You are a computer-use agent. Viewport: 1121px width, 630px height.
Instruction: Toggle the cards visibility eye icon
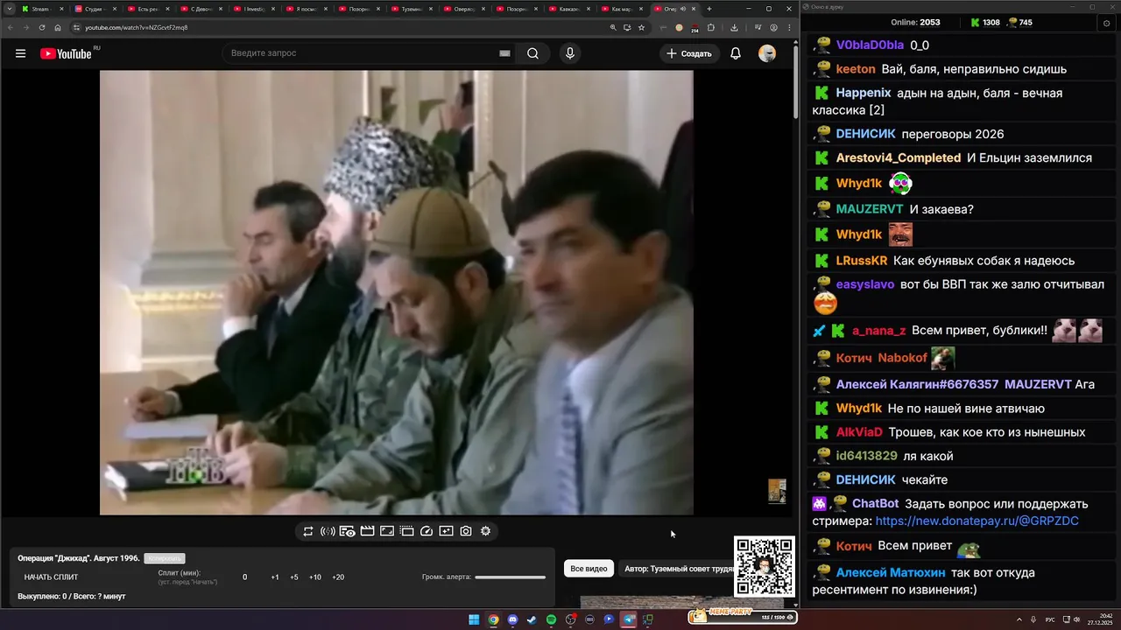coord(347,531)
